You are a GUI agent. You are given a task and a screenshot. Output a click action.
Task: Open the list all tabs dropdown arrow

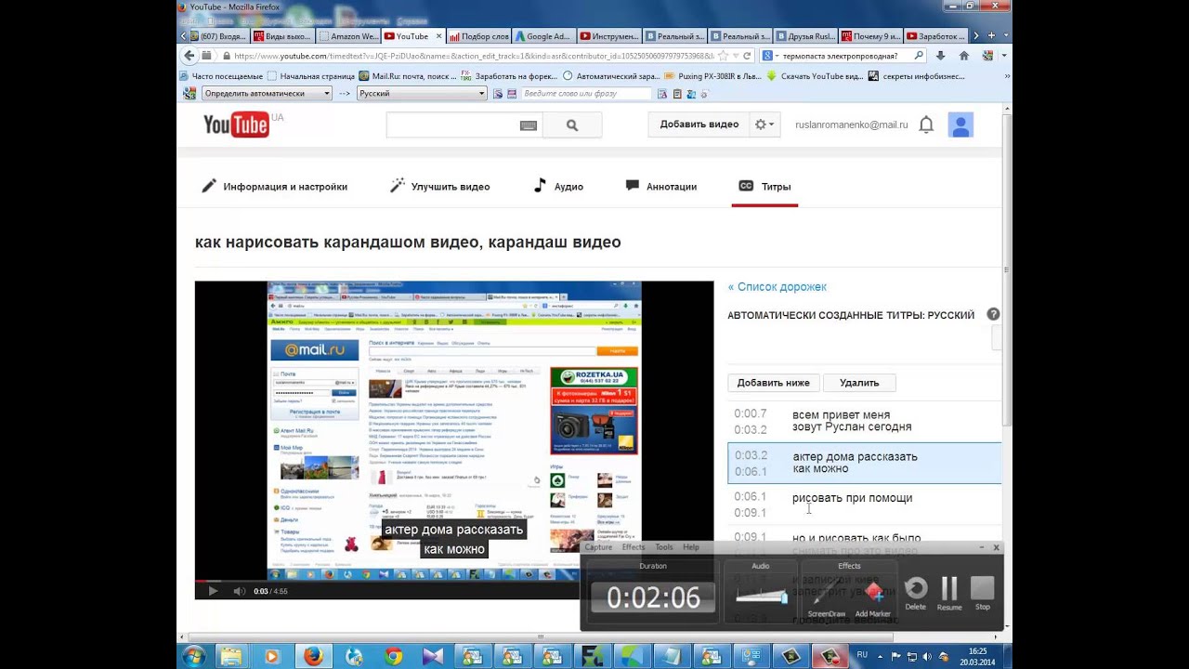[x=1007, y=36]
